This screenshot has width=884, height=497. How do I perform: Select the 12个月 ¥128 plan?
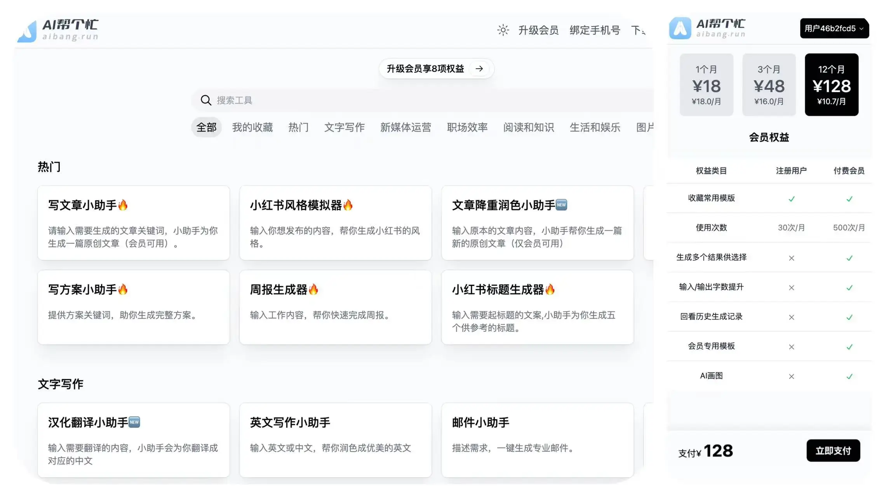point(831,85)
